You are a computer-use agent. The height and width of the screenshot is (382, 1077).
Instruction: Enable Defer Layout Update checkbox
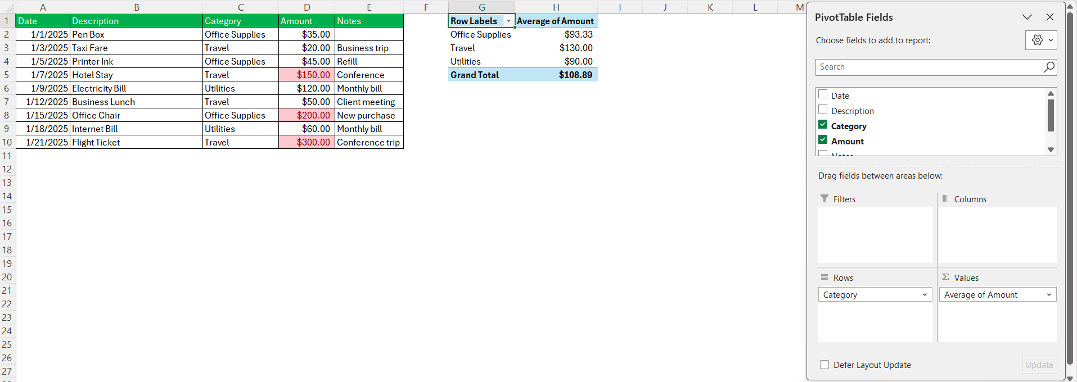[x=824, y=365]
